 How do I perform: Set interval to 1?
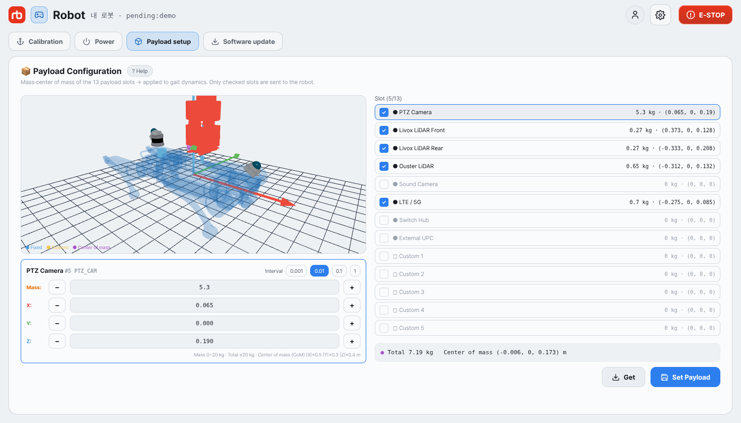pos(355,271)
